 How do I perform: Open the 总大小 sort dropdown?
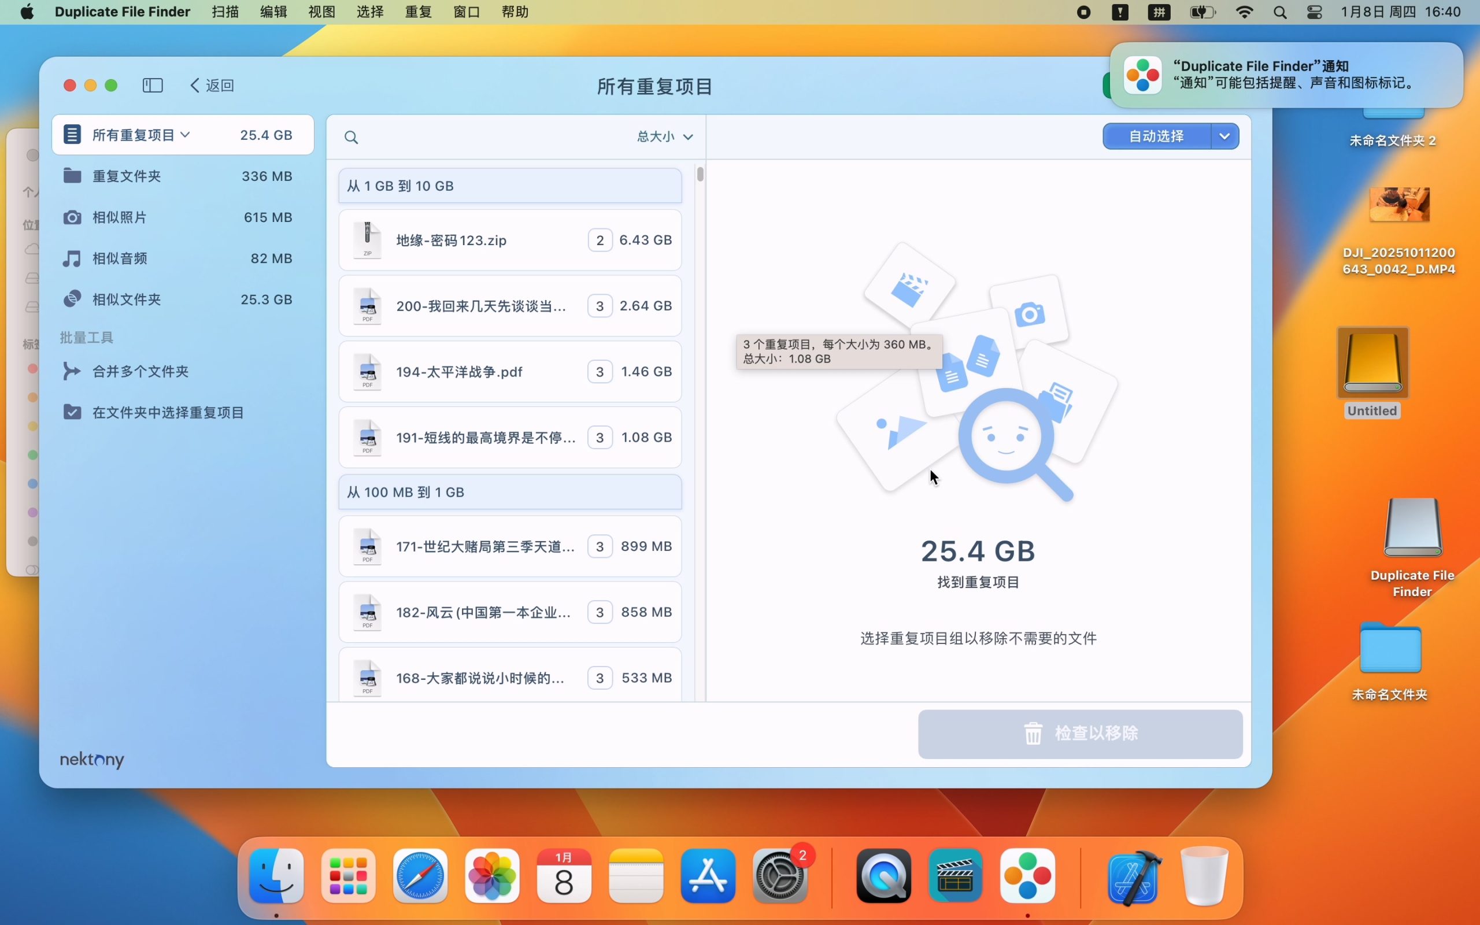pos(665,136)
